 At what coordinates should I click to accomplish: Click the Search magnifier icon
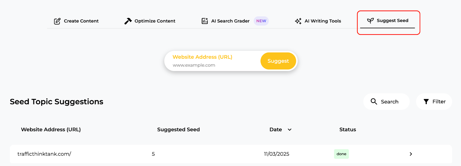[374, 102]
